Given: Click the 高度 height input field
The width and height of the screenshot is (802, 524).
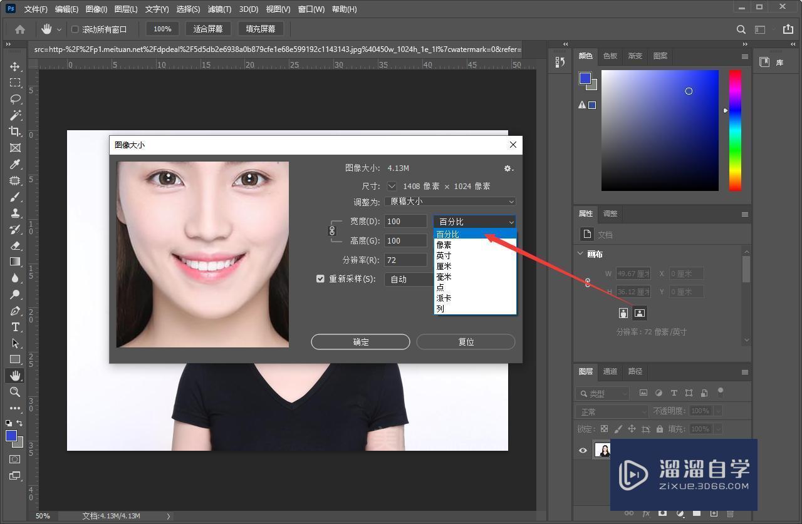Looking at the screenshot, I should pos(405,241).
